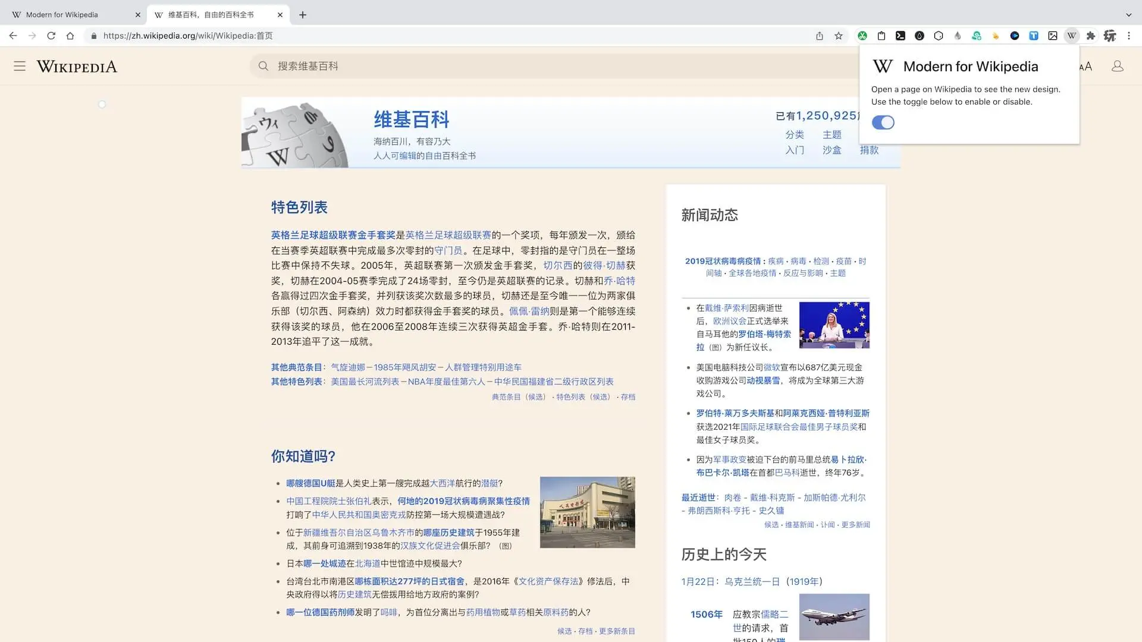Open the 分类 link
Image resolution: width=1142 pixels, height=642 pixels.
click(795, 135)
